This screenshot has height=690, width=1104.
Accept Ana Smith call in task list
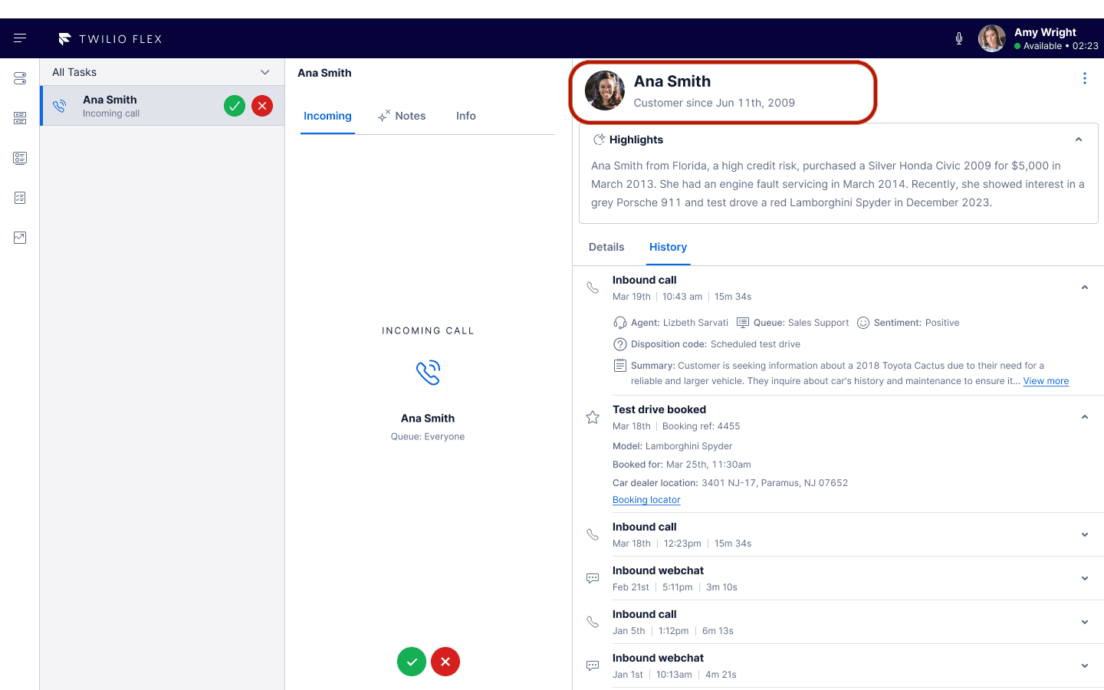[x=235, y=106]
